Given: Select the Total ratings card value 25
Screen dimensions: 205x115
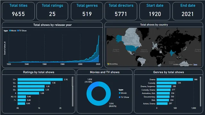Looking at the screenshot, I should point(52,14).
